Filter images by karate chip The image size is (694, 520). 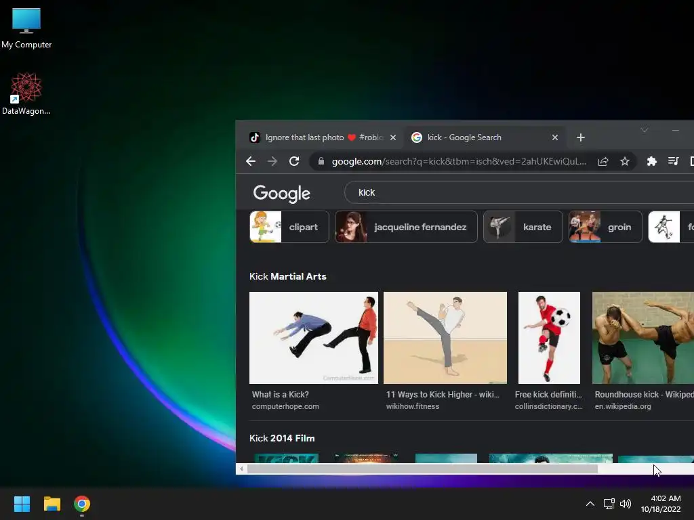pos(523,227)
